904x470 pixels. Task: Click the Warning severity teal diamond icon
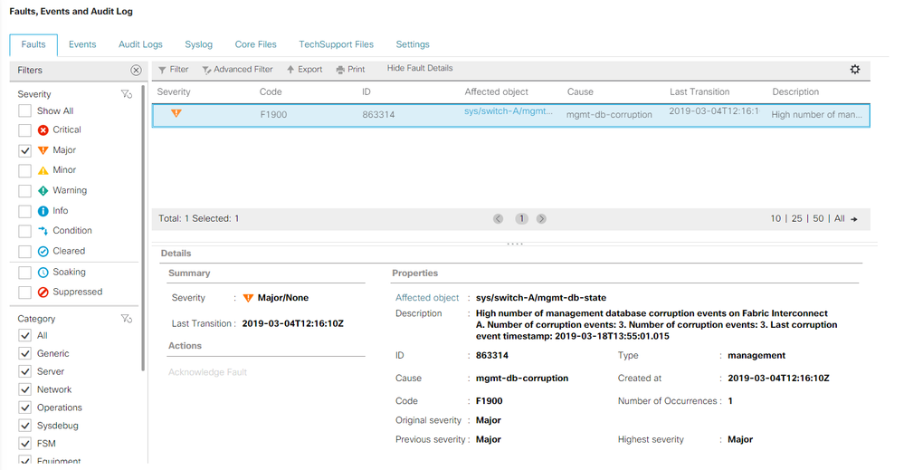[43, 190]
